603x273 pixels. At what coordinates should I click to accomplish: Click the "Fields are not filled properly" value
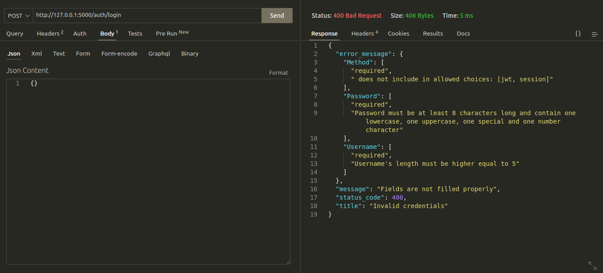(437, 189)
